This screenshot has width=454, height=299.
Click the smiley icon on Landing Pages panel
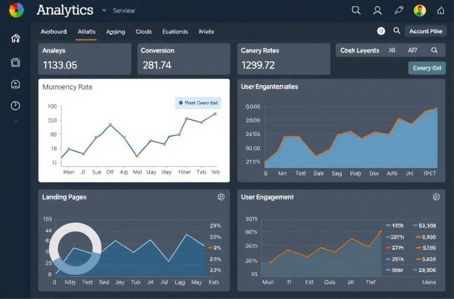click(221, 197)
